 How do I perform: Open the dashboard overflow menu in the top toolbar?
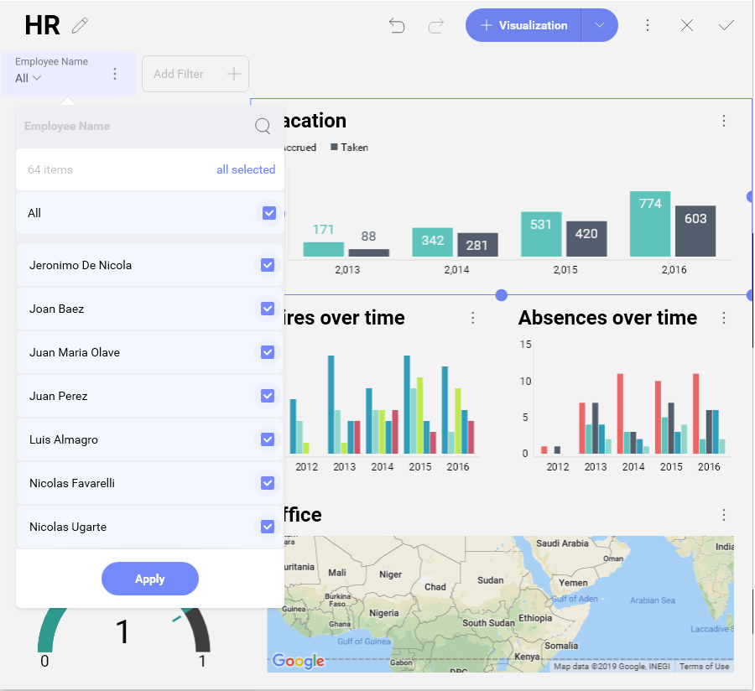point(647,26)
